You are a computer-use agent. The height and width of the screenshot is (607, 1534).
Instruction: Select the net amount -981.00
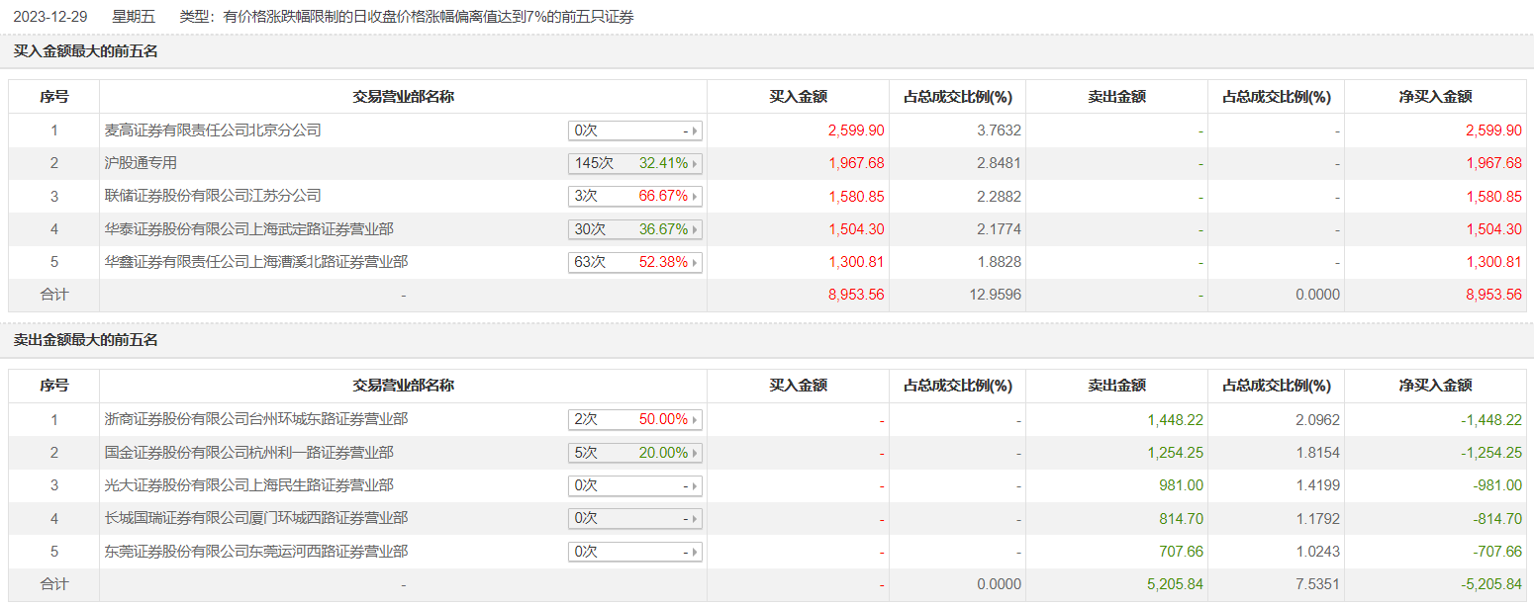click(1496, 485)
